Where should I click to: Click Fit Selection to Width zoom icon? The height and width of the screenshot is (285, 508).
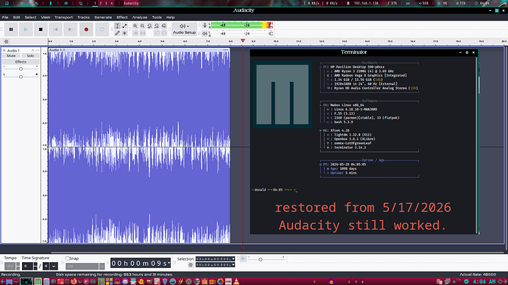coord(149,26)
